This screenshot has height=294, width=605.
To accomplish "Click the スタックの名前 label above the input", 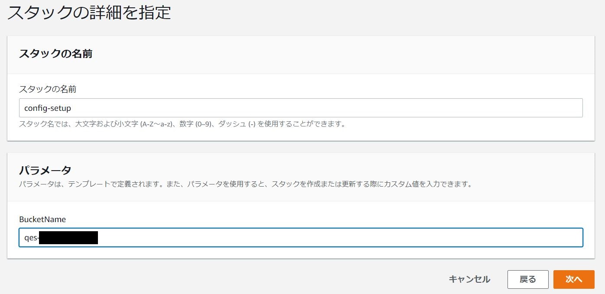I will coord(48,89).
